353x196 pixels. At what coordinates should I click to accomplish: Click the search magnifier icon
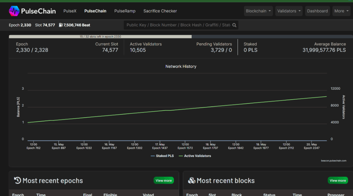[x=234, y=25]
